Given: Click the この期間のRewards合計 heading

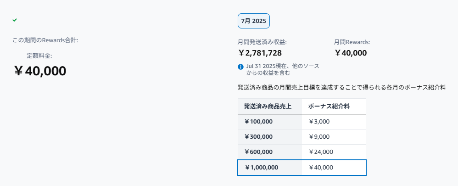Looking at the screenshot, I should pos(45,40).
